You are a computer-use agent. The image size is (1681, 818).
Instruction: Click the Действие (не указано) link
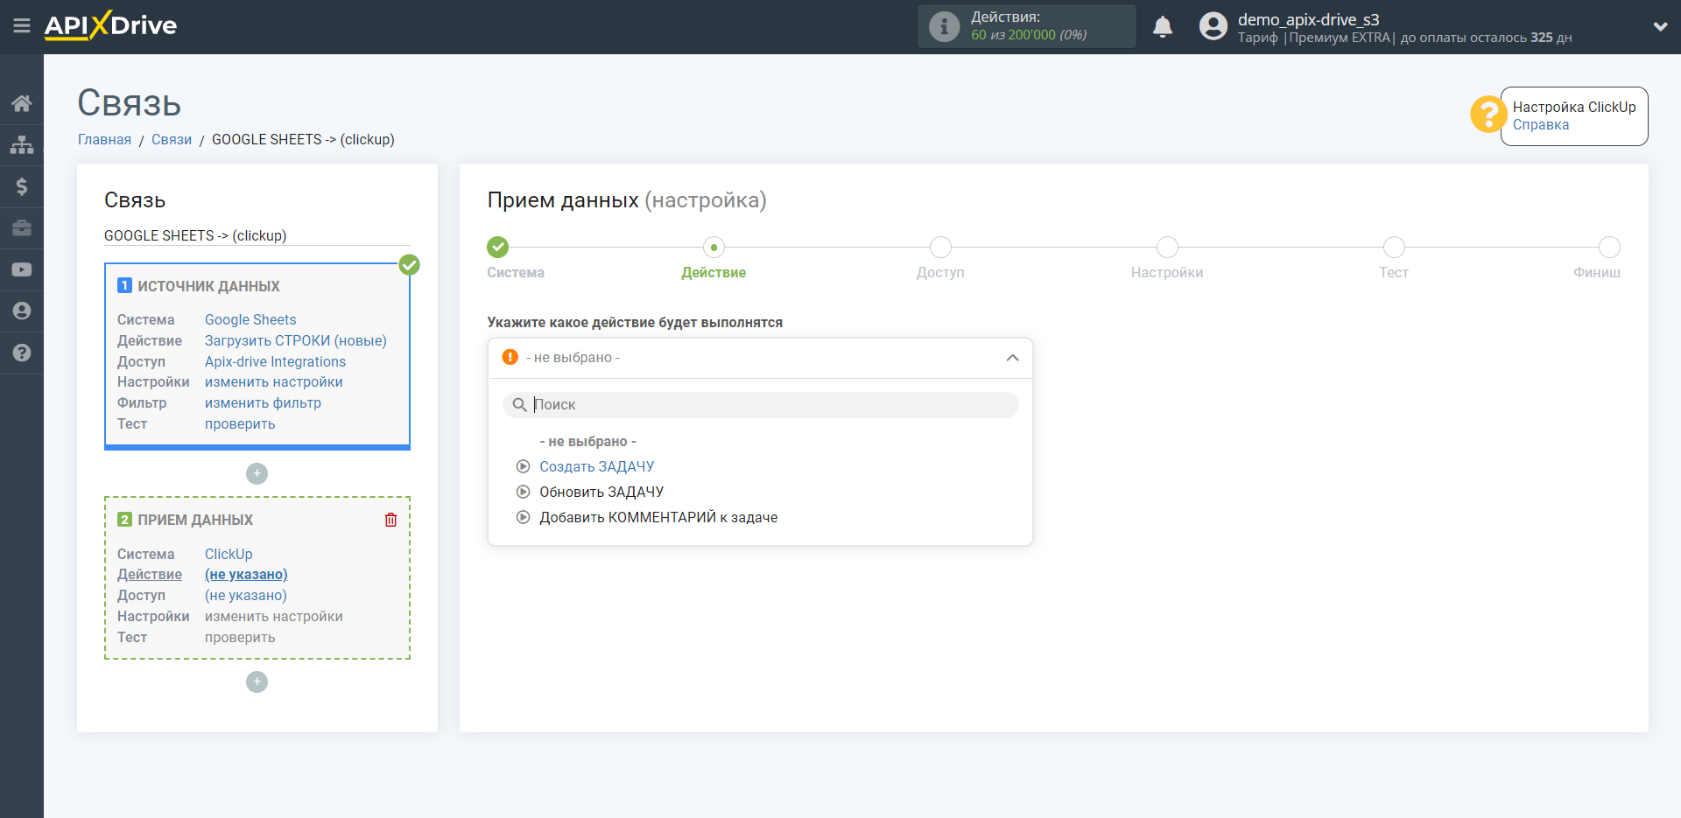point(246,574)
